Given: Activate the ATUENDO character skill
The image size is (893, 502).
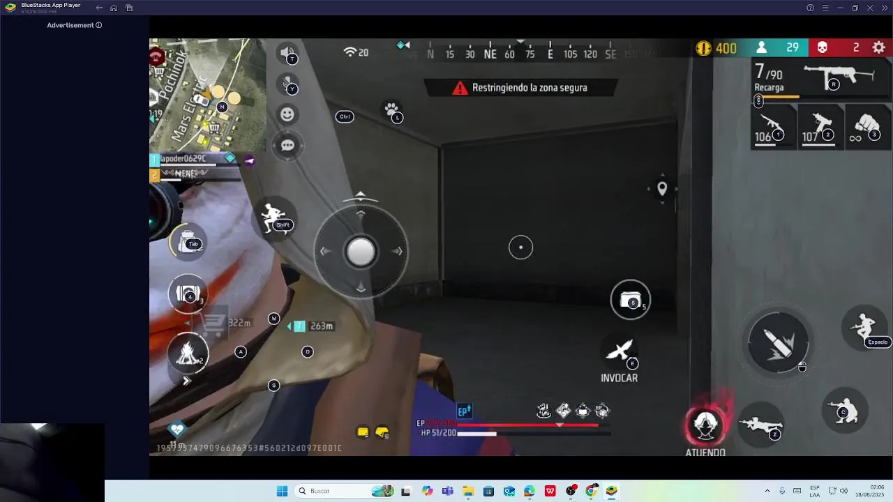Looking at the screenshot, I should pyautogui.click(x=705, y=425).
